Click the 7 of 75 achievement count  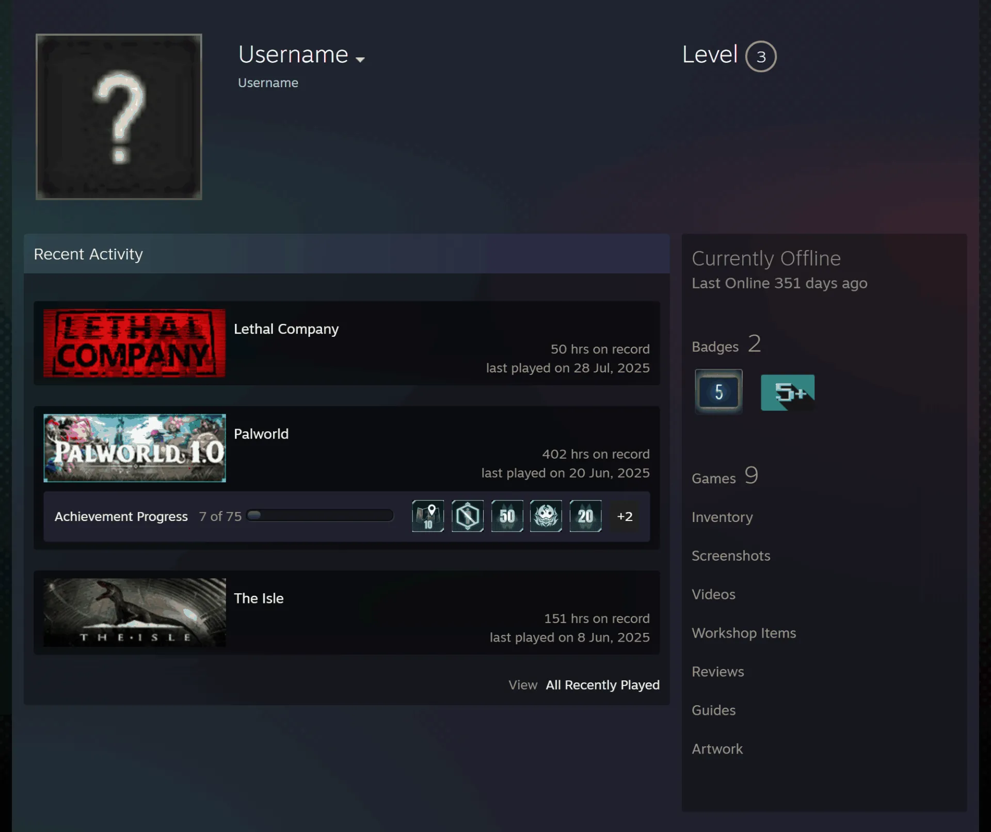(220, 516)
